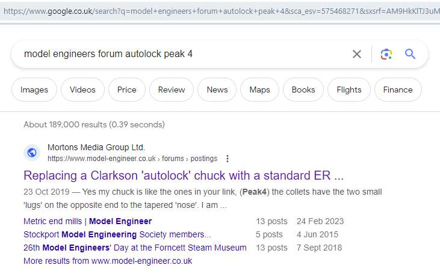Viewport: 440px width, 280px height.
Task: Open Stockport Model Engineering Society link
Action: point(117,234)
